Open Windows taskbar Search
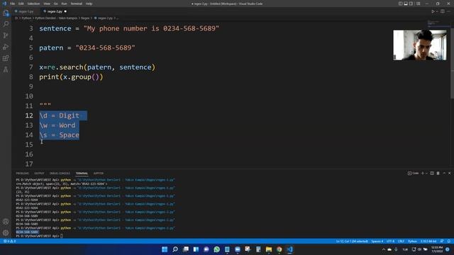Screen dimensions: 454x255 [175, 249]
